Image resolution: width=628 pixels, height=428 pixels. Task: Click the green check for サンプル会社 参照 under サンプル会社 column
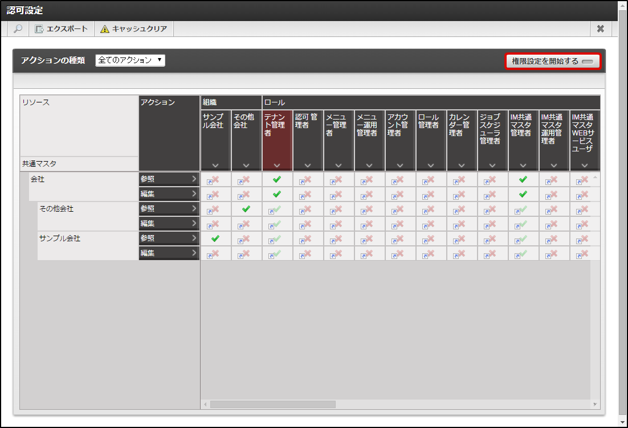click(x=215, y=238)
